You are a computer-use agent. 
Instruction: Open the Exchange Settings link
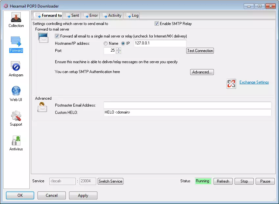coord(254,82)
